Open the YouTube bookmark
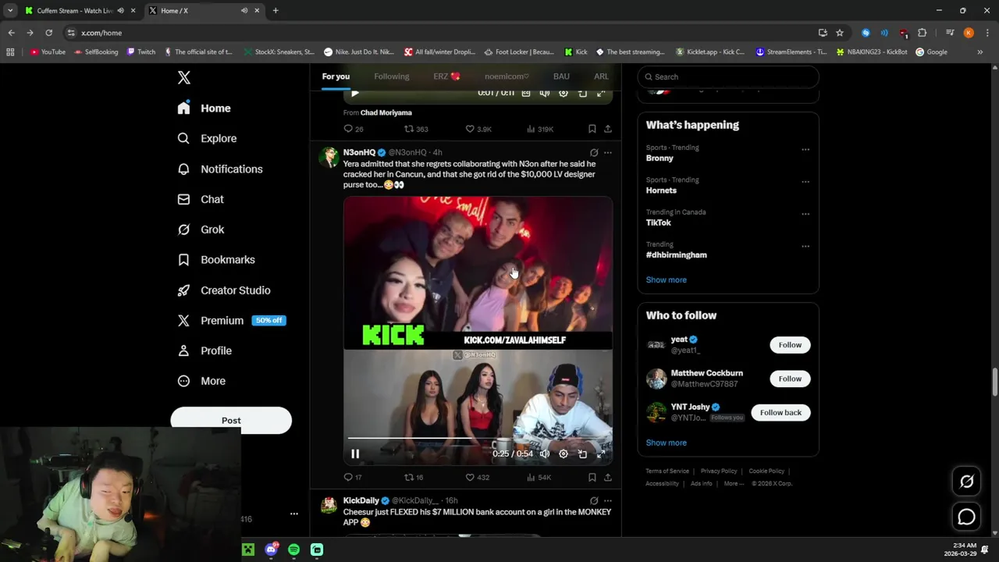Viewport: 999px width, 562px height. 48,52
